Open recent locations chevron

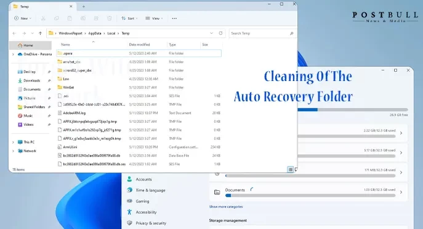(33, 33)
